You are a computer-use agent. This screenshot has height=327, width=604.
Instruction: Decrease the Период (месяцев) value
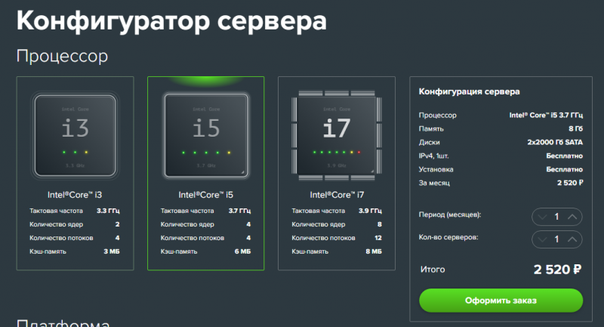pyautogui.click(x=542, y=217)
